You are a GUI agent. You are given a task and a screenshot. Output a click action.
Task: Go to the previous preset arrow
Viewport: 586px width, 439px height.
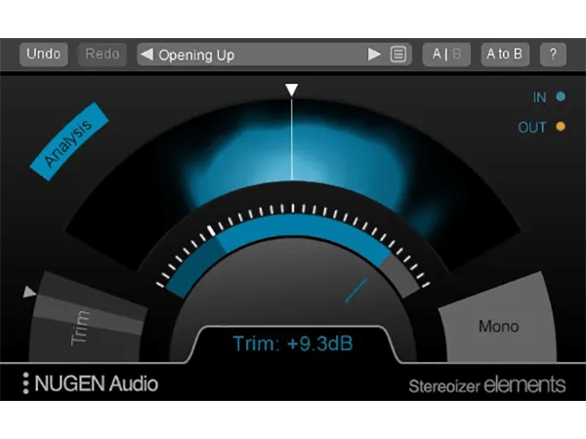click(146, 55)
